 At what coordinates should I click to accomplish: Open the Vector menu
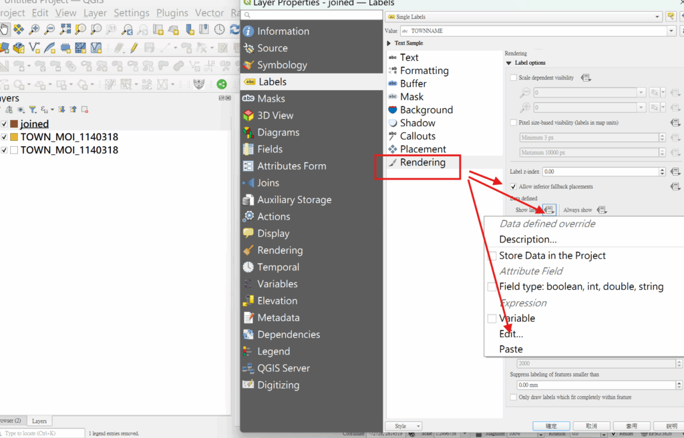(x=209, y=13)
